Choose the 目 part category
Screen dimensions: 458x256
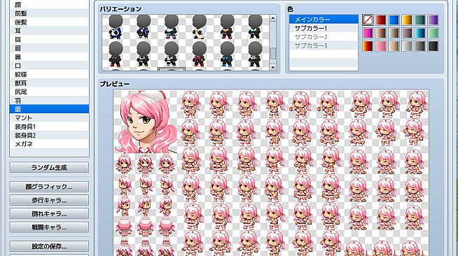coord(49,39)
